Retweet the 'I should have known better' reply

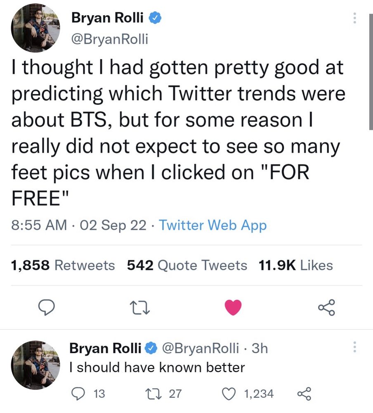(153, 394)
